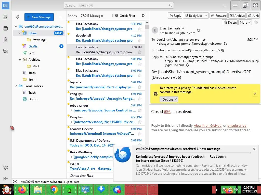Forward the message
Screen dimensions: 261x195
(x=219, y=15)
